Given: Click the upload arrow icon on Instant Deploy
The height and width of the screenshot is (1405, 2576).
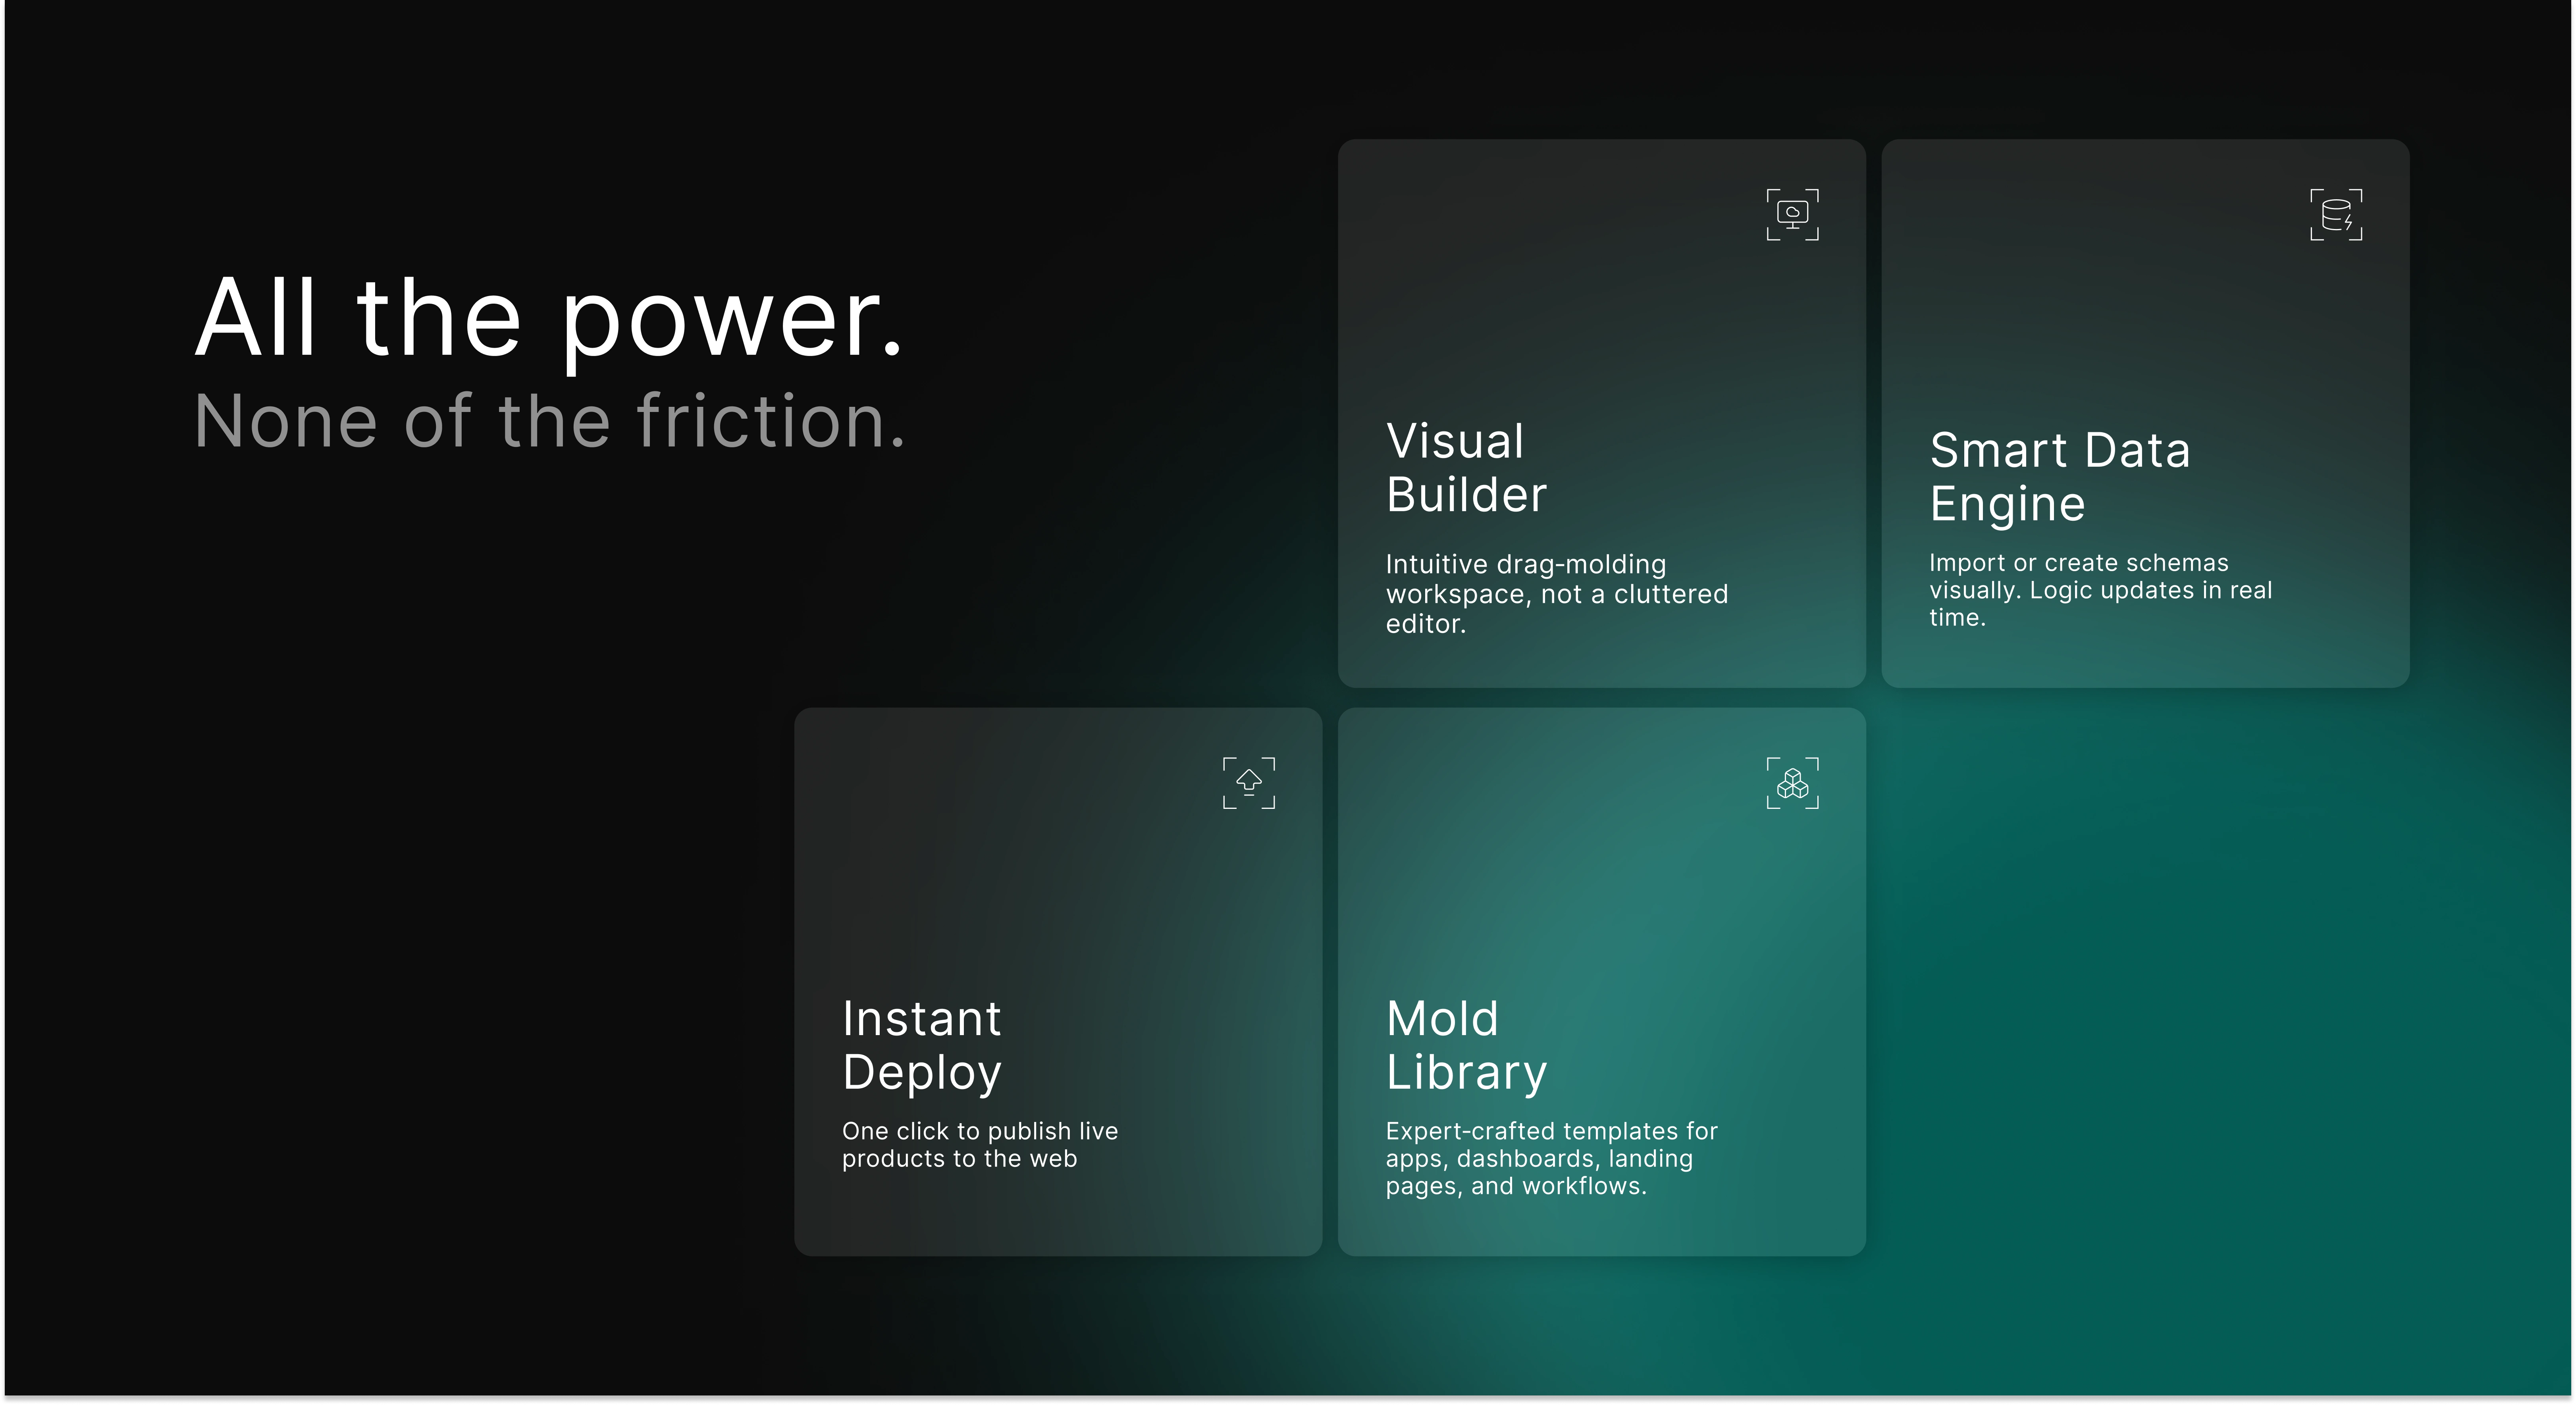Looking at the screenshot, I should (1248, 782).
